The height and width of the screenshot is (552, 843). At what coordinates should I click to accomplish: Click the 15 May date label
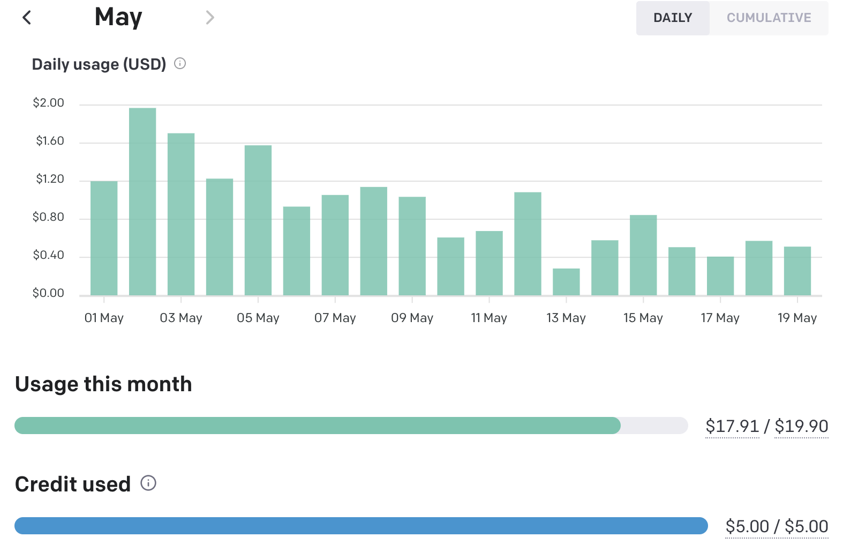643,318
